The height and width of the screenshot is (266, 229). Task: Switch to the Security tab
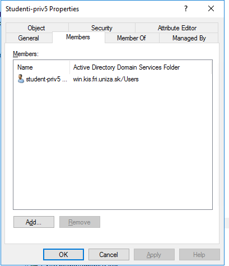[102, 28]
